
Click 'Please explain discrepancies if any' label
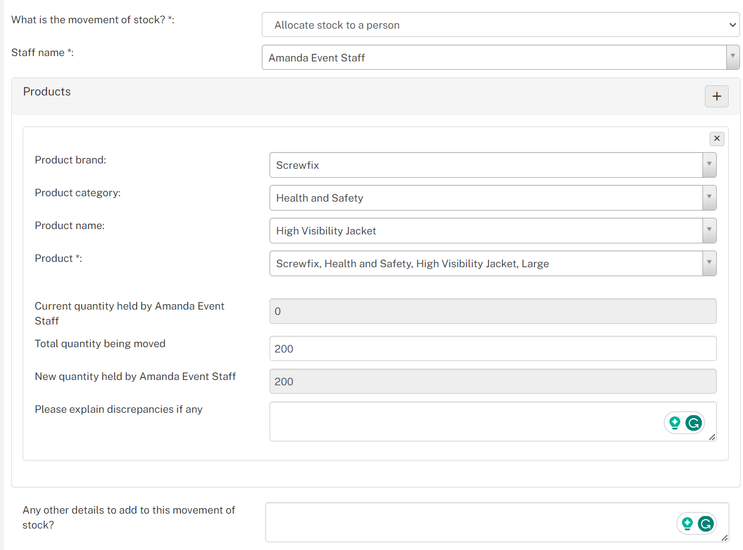coord(119,409)
